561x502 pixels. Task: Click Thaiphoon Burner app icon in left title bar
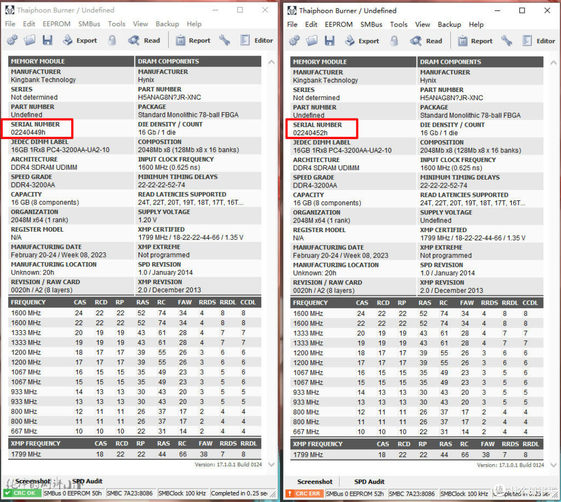pos(10,10)
